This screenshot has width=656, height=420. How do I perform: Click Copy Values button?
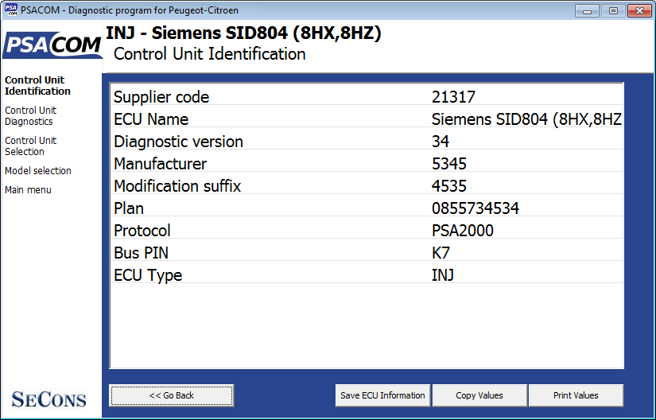(x=479, y=395)
